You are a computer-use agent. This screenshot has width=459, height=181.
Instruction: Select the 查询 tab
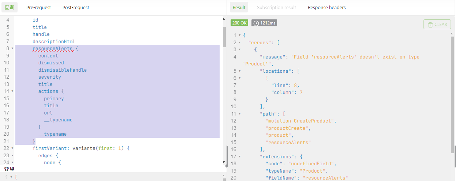[10, 7]
